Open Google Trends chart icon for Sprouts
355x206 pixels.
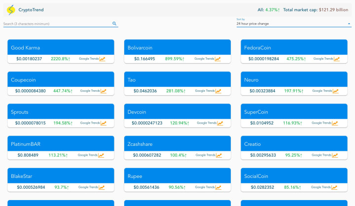click(104, 123)
